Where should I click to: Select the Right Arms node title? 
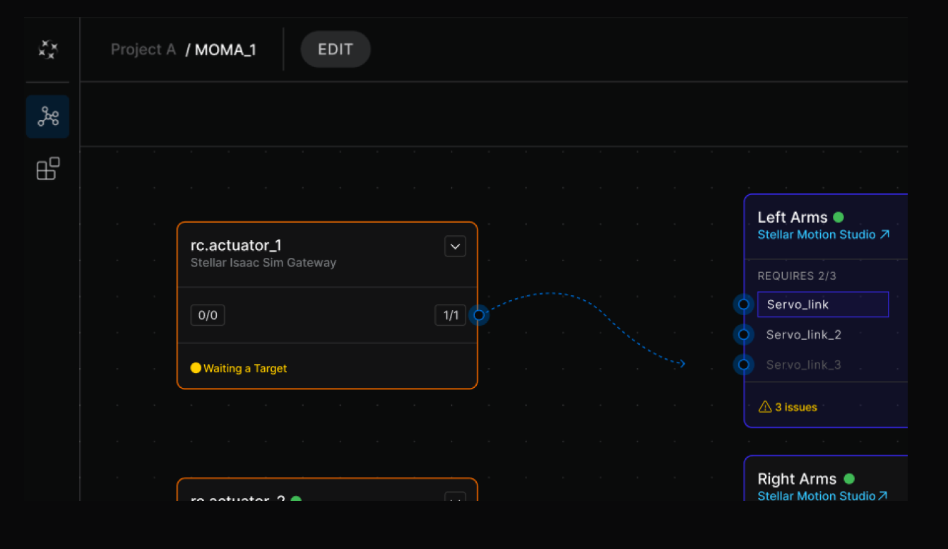[797, 479]
